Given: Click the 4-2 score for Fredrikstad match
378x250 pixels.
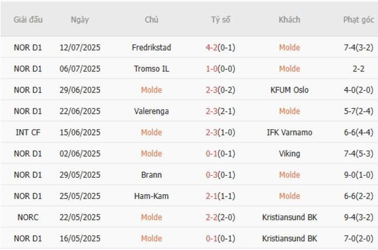Looking at the screenshot, I should pos(212,47).
